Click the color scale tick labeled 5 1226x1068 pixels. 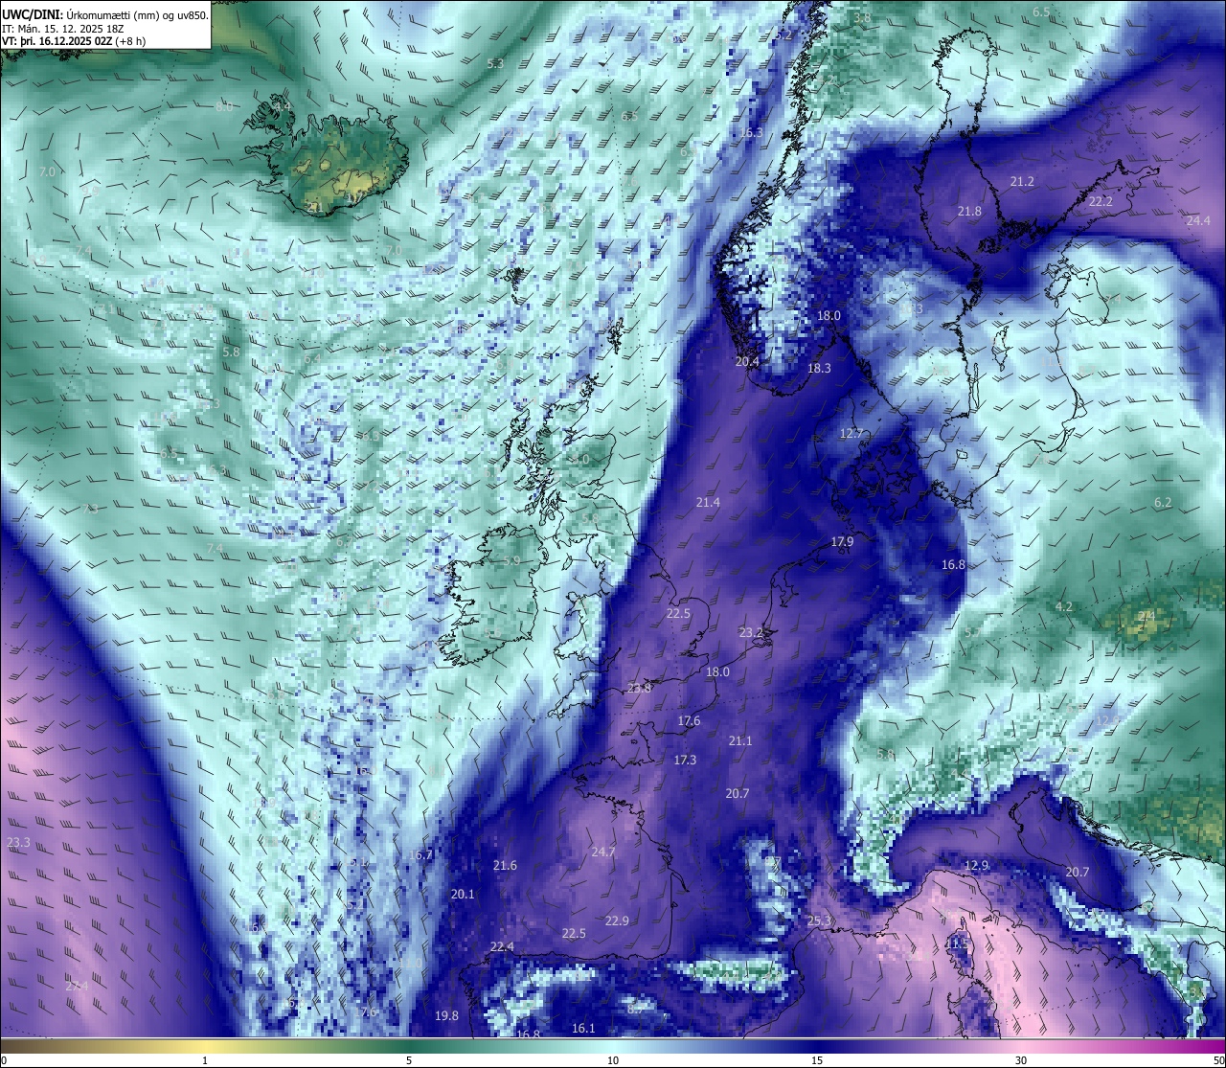[x=409, y=1059]
